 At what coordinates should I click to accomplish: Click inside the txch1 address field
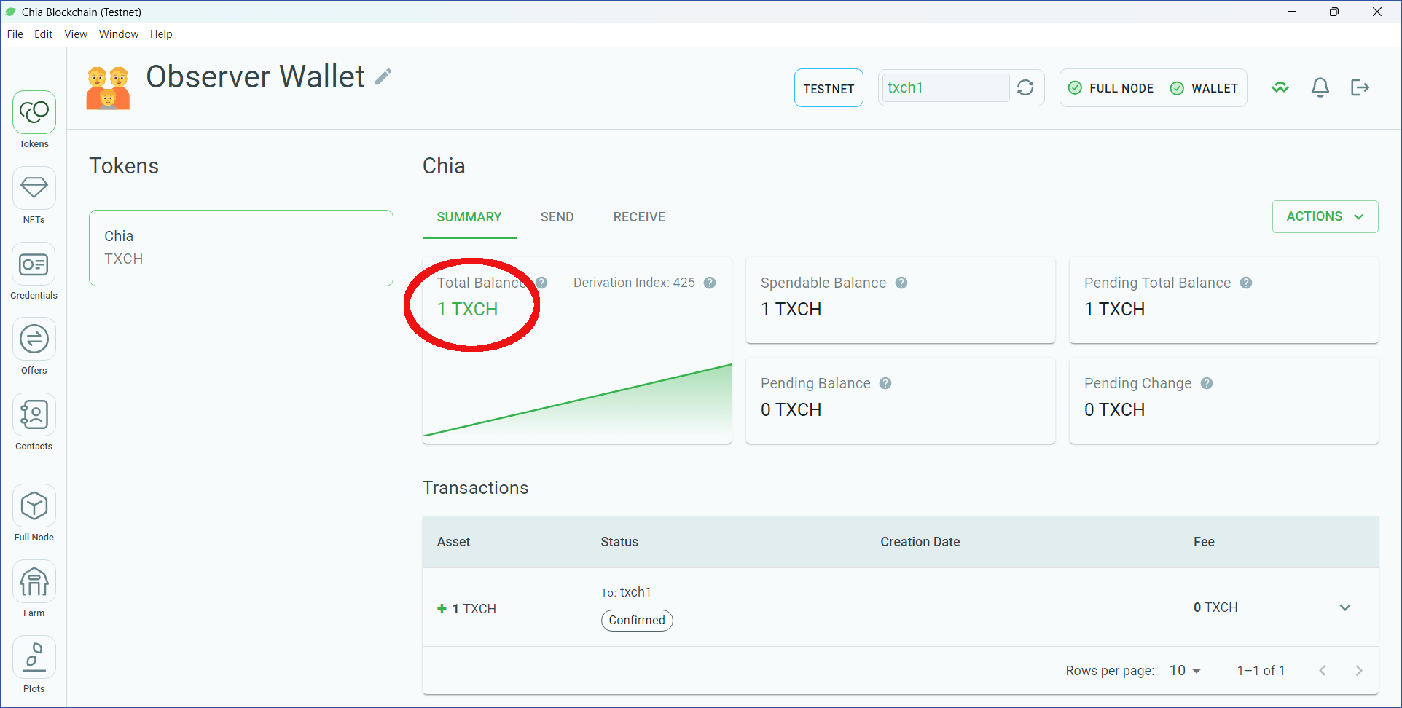pos(944,87)
